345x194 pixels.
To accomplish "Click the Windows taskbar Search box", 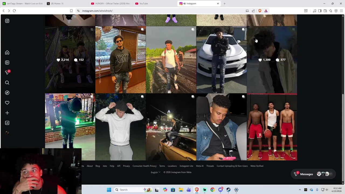I will tap(133, 190).
